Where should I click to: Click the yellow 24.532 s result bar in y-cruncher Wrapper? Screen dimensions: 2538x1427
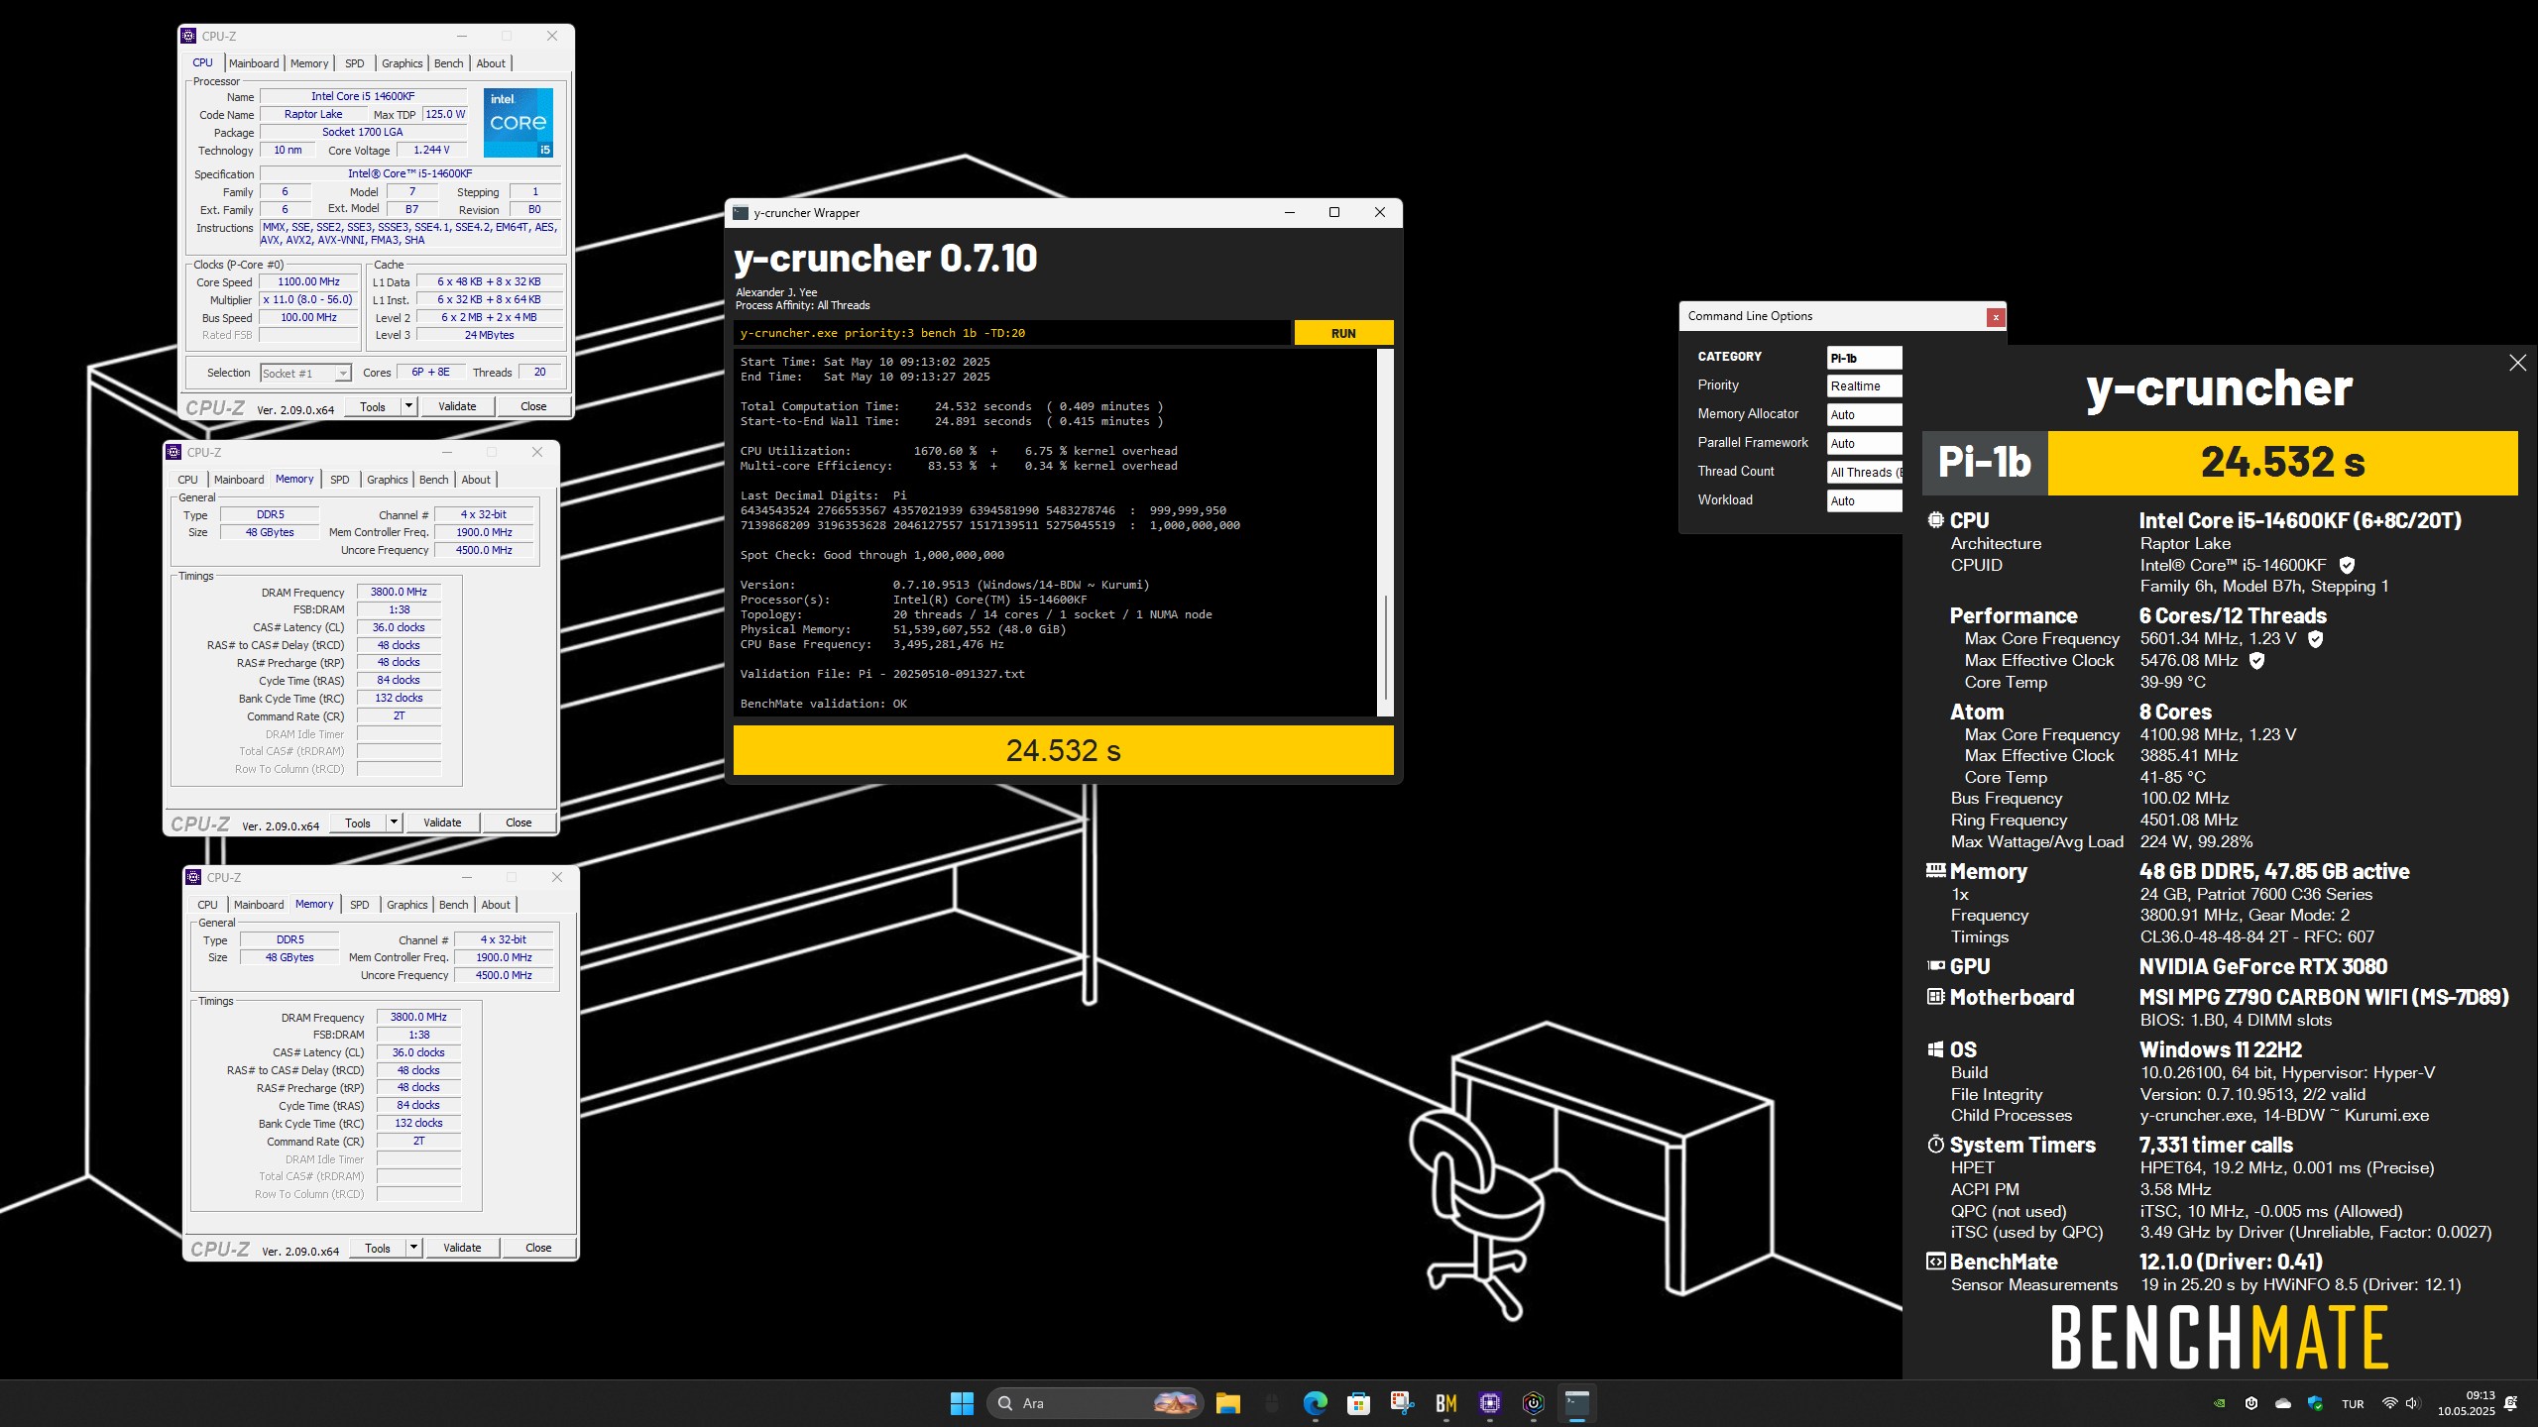point(1063,750)
